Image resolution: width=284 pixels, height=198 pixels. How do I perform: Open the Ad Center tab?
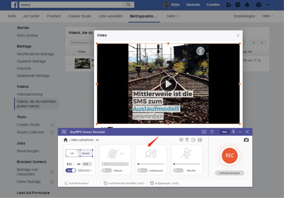tap(31, 16)
